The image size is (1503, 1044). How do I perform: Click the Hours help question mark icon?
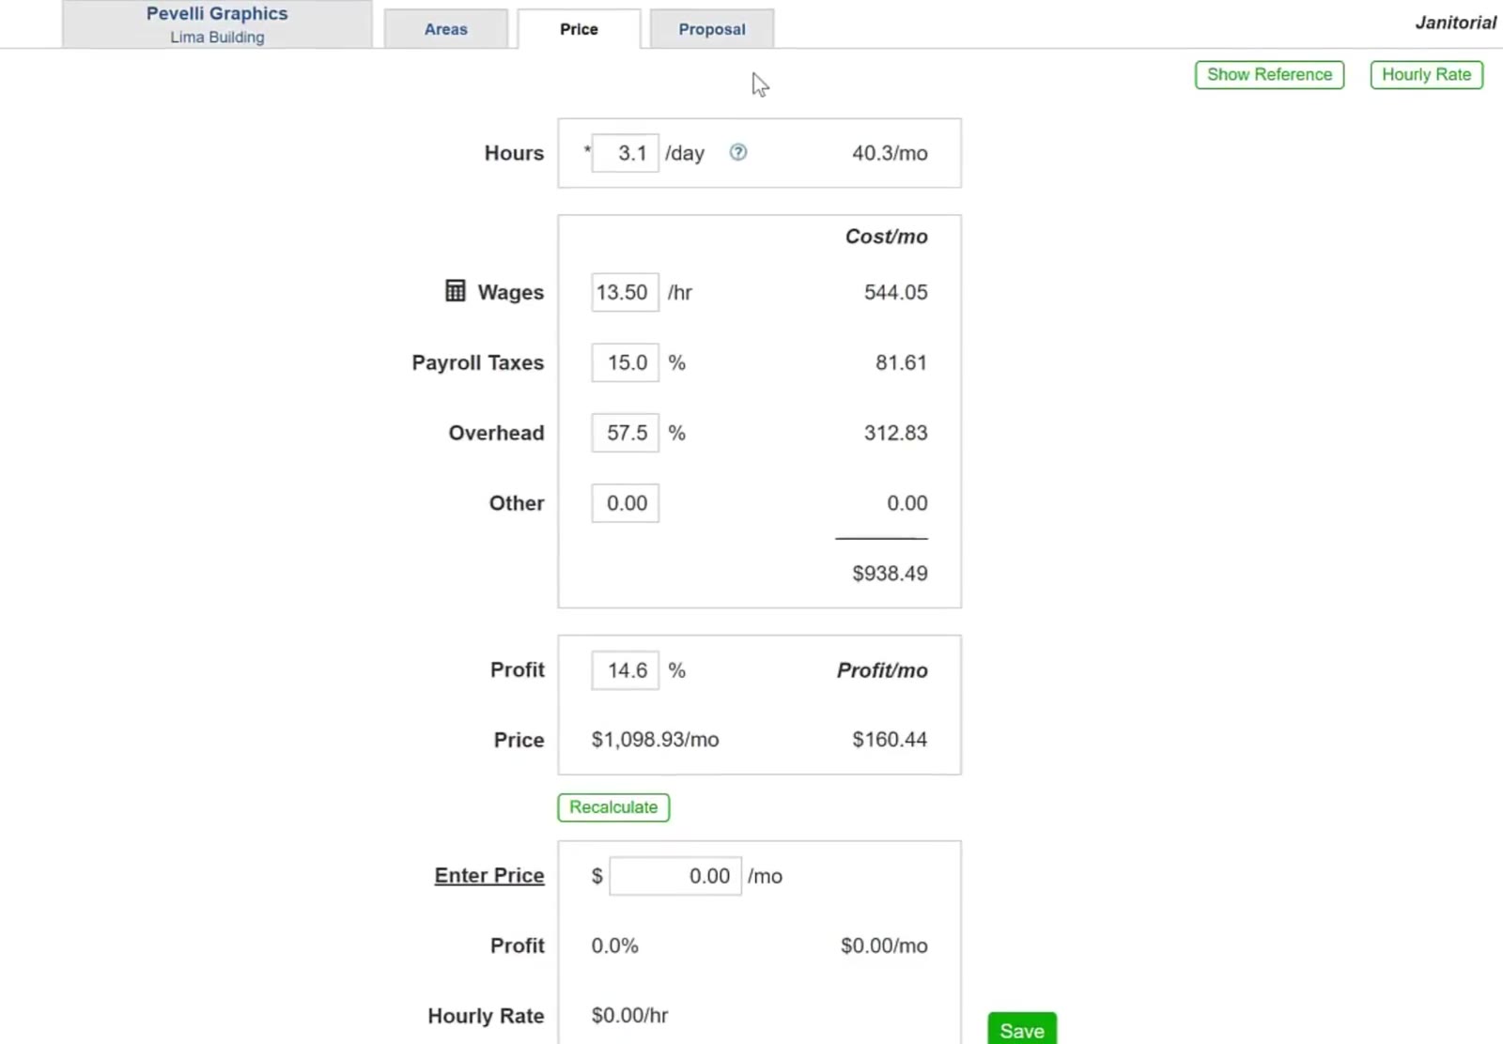(x=738, y=152)
